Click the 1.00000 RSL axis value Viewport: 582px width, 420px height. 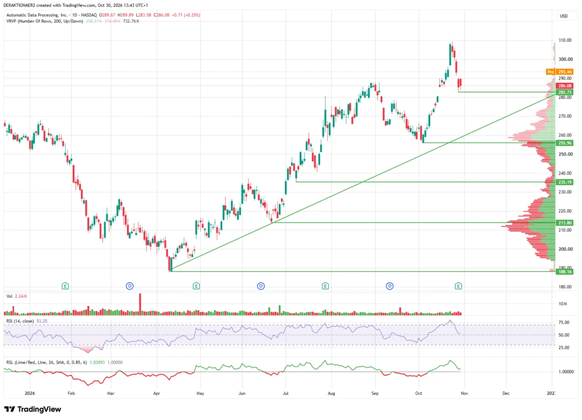(x=566, y=372)
